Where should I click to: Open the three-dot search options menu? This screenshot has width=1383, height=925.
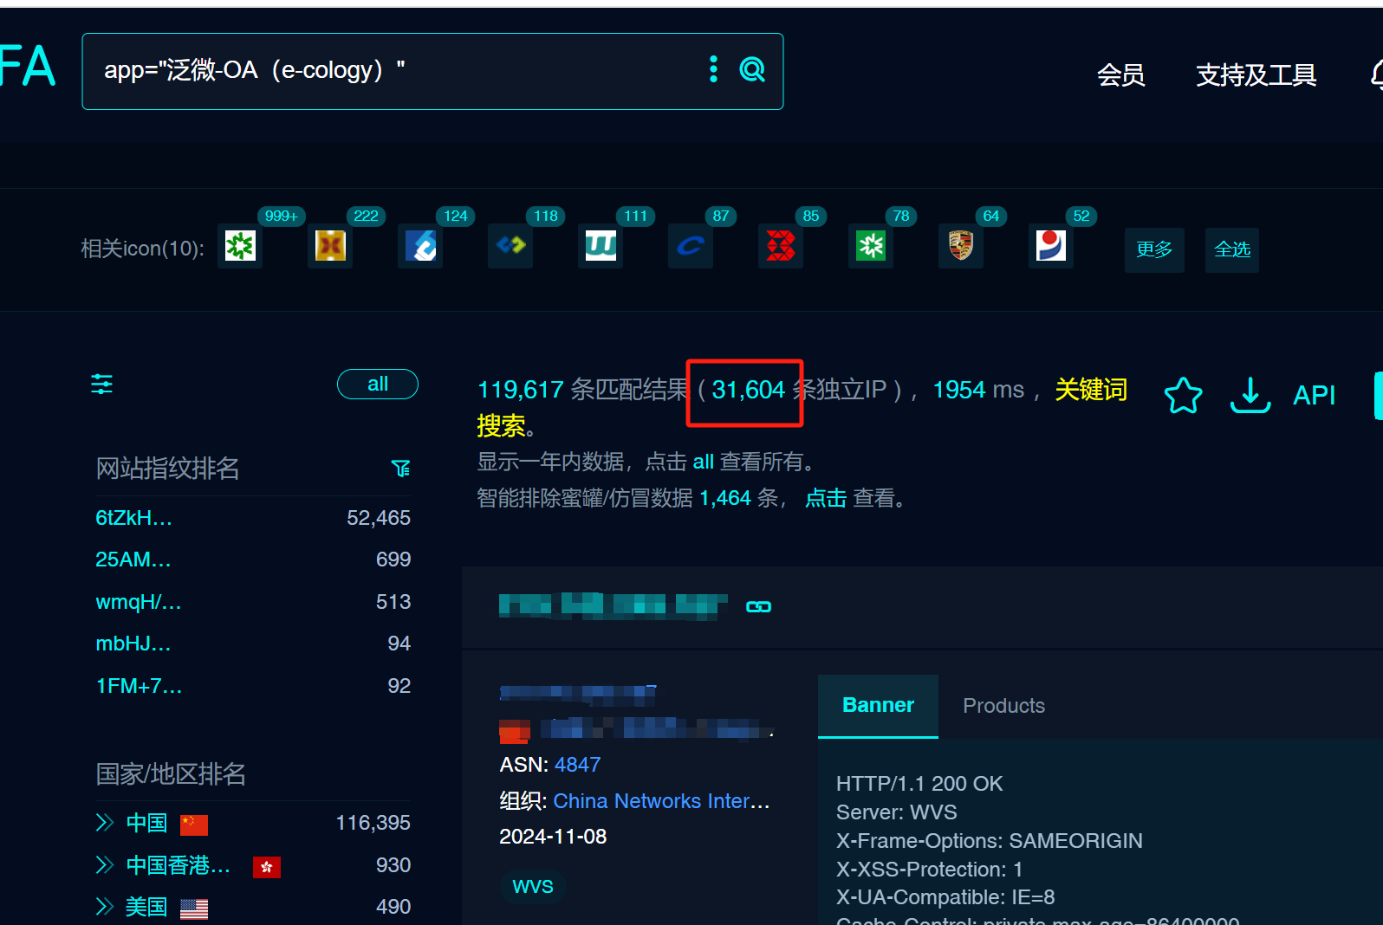tap(713, 69)
